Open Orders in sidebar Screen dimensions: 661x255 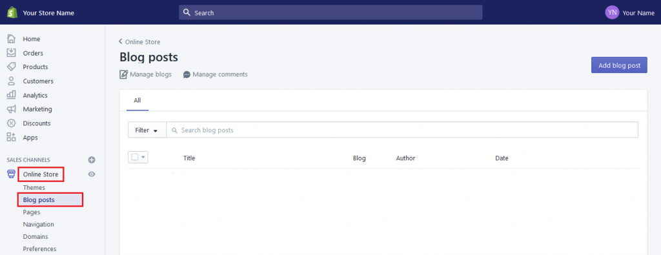tap(33, 53)
